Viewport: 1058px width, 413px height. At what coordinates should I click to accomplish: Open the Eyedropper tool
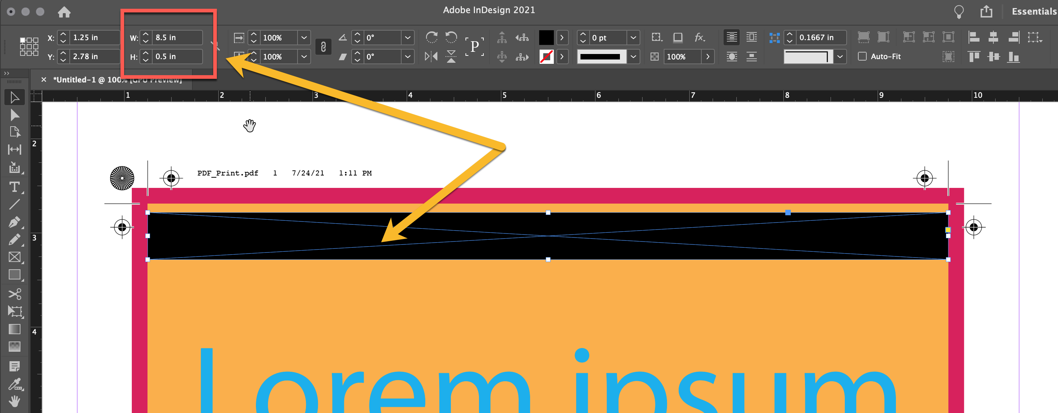(x=15, y=384)
